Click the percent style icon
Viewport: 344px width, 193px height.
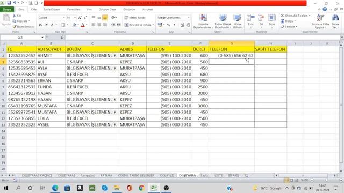click(168, 25)
